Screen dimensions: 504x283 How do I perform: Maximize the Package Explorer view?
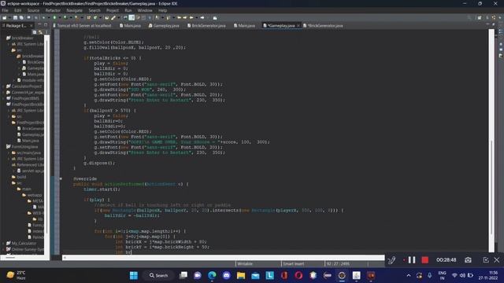tap(46, 25)
